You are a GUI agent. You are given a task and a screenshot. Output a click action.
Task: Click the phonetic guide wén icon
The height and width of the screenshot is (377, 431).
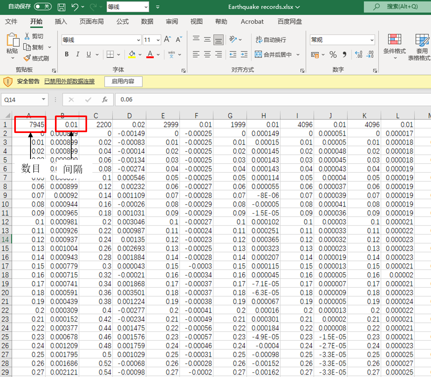click(171, 54)
